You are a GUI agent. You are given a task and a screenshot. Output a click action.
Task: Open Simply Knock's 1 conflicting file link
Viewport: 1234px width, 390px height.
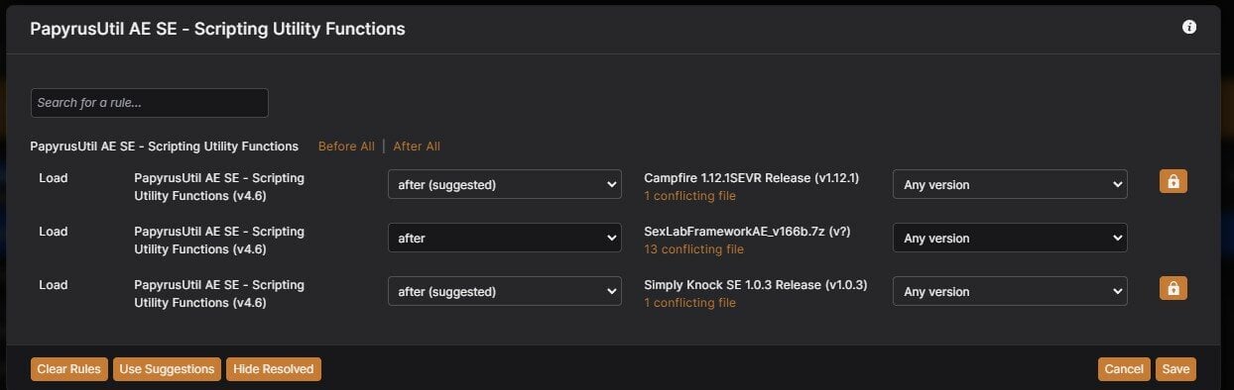[689, 303]
